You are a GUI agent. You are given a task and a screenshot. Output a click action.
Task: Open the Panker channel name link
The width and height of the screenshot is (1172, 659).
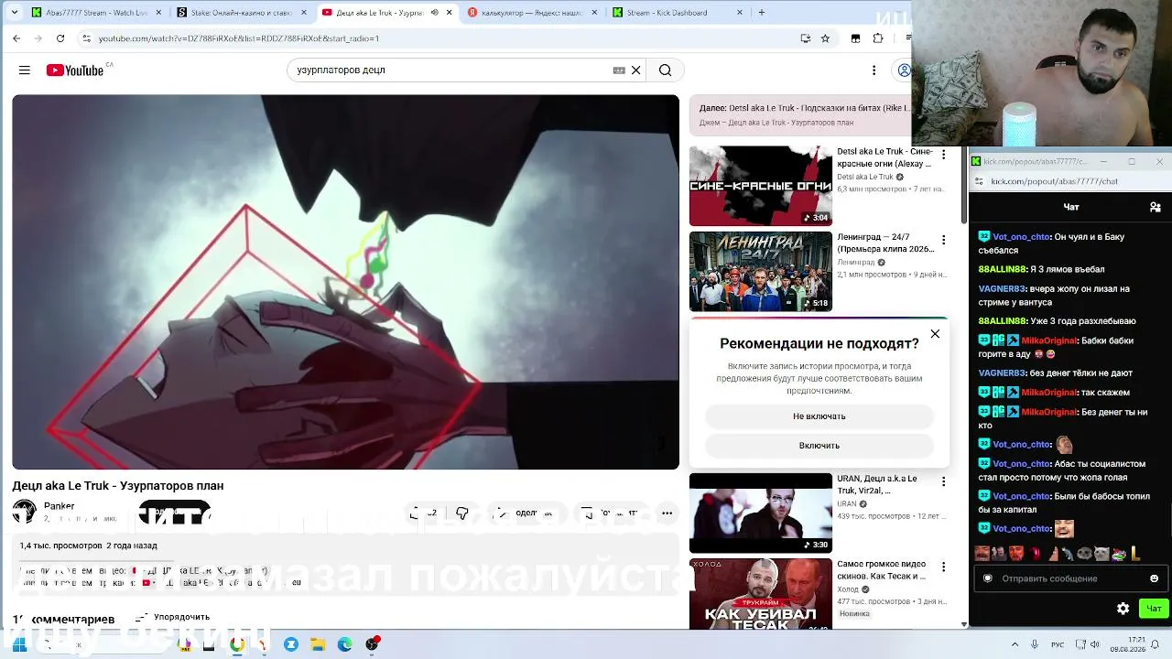pos(60,506)
